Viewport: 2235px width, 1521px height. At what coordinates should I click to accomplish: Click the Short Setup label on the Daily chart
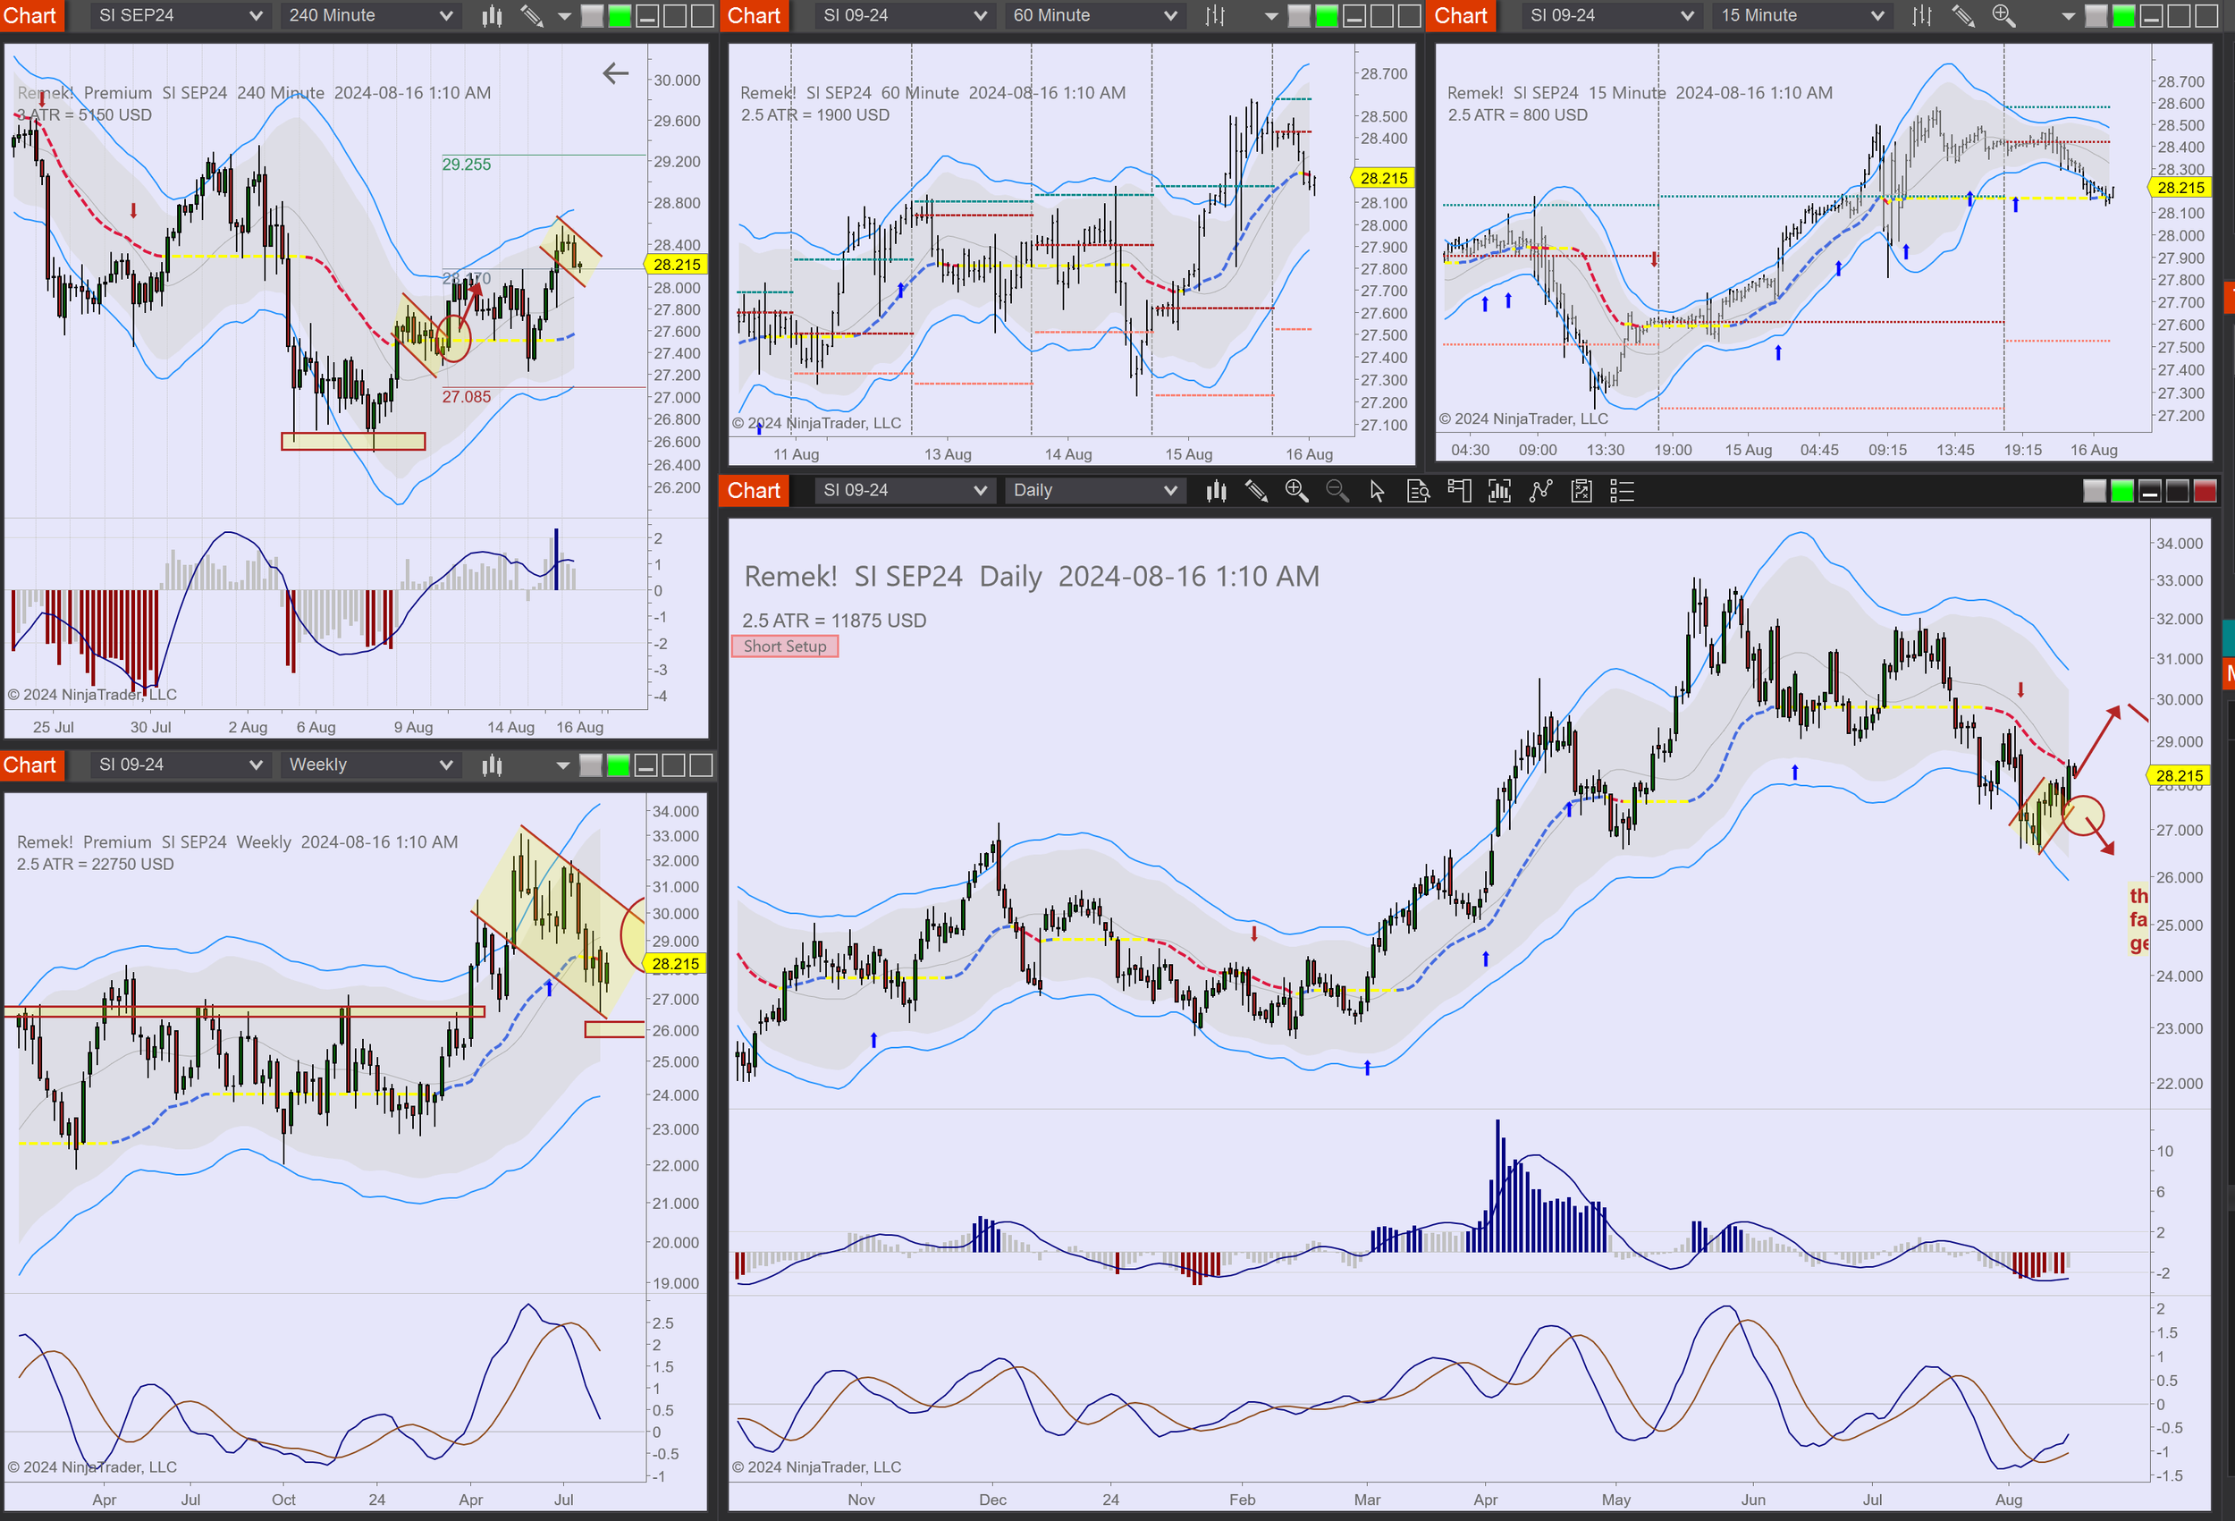tap(784, 646)
